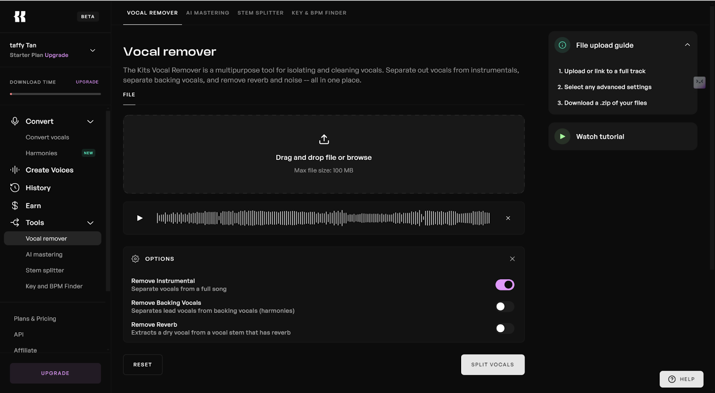Select the Vocal Remover tab

(x=152, y=13)
